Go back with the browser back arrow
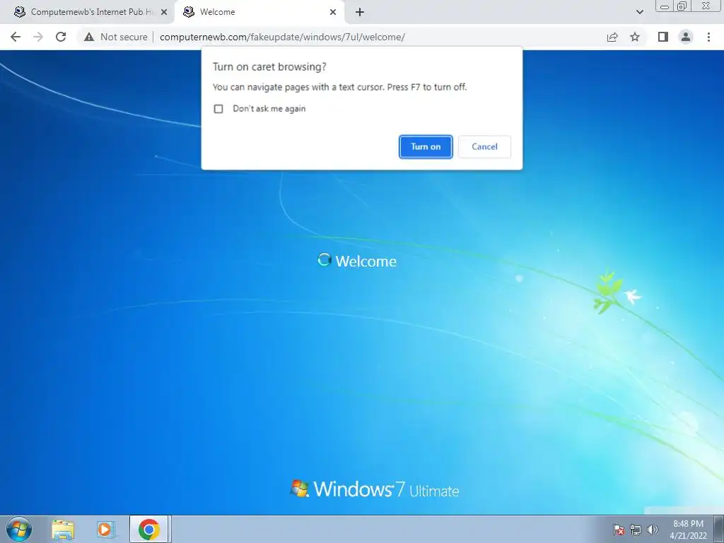The width and height of the screenshot is (724, 543). click(16, 37)
